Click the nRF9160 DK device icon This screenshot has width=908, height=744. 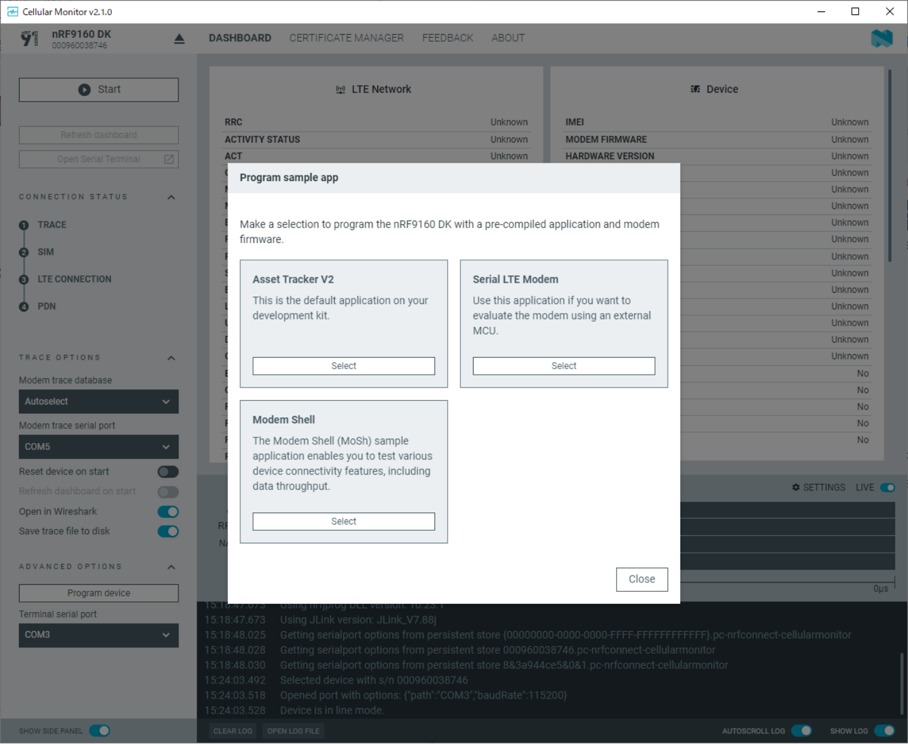29,38
